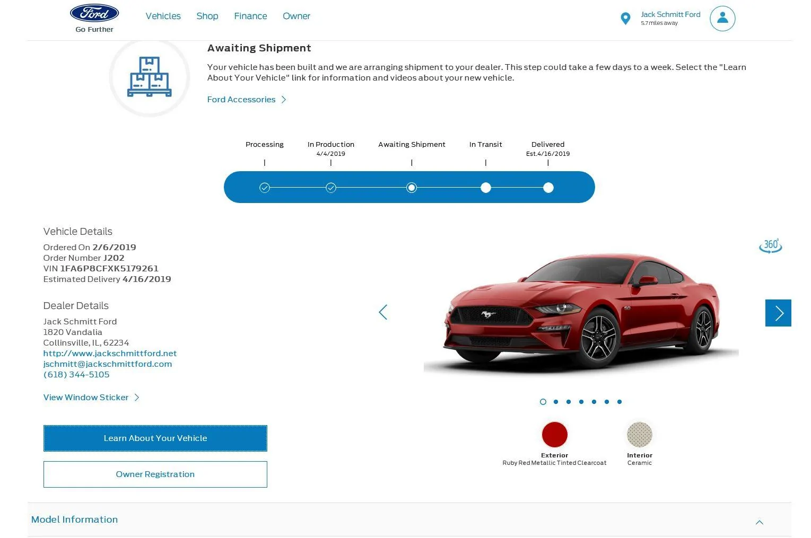Viewport: 811px width, 538px height.
Task: Click the VIN 1FA6P8CFXK5179261 text
Action: (x=101, y=269)
